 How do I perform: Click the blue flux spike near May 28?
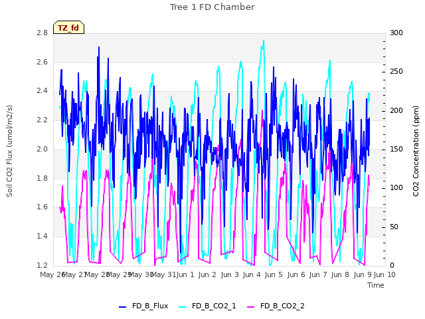point(99,47)
